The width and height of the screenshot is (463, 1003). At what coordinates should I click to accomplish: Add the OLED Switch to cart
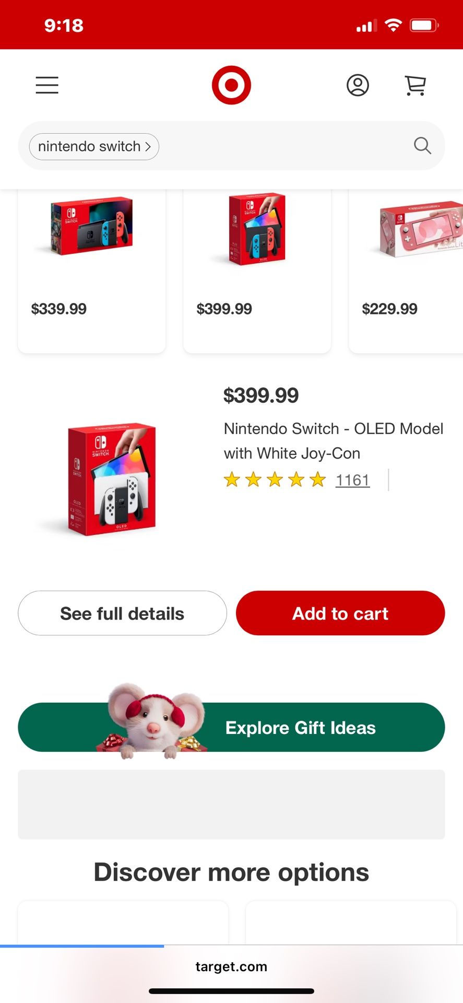pos(340,613)
